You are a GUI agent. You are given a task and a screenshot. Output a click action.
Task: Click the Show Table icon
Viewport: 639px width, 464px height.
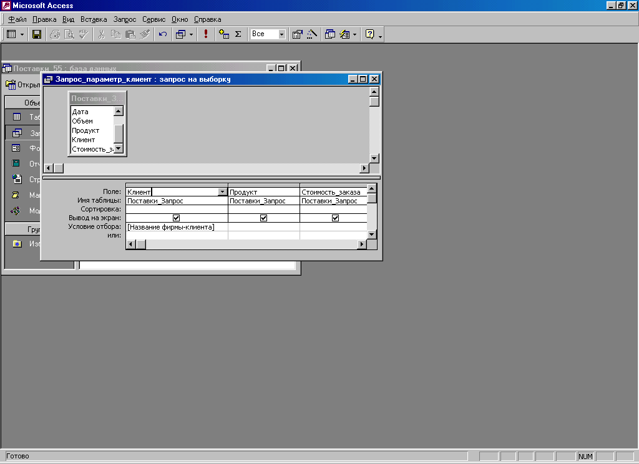[x=224, y=34]
